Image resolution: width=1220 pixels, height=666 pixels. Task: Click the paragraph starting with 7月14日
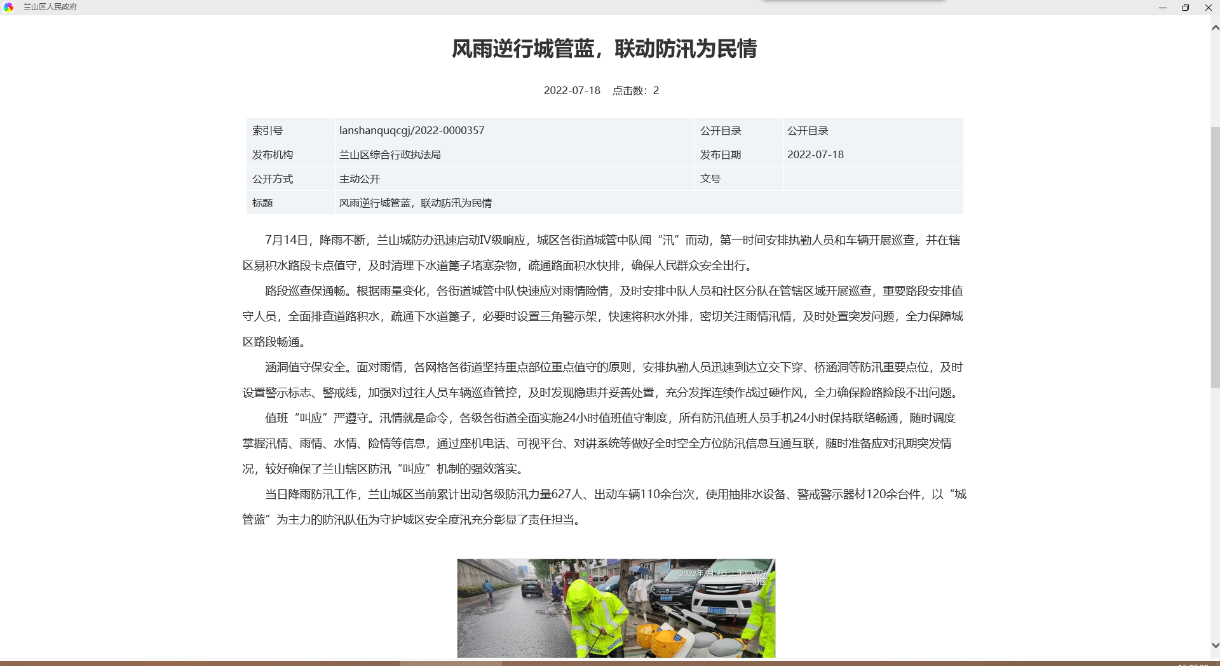tap(602, 252)
